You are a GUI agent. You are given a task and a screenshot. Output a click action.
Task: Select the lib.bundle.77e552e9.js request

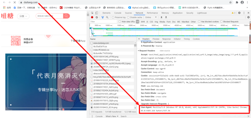tap(112, 53)
